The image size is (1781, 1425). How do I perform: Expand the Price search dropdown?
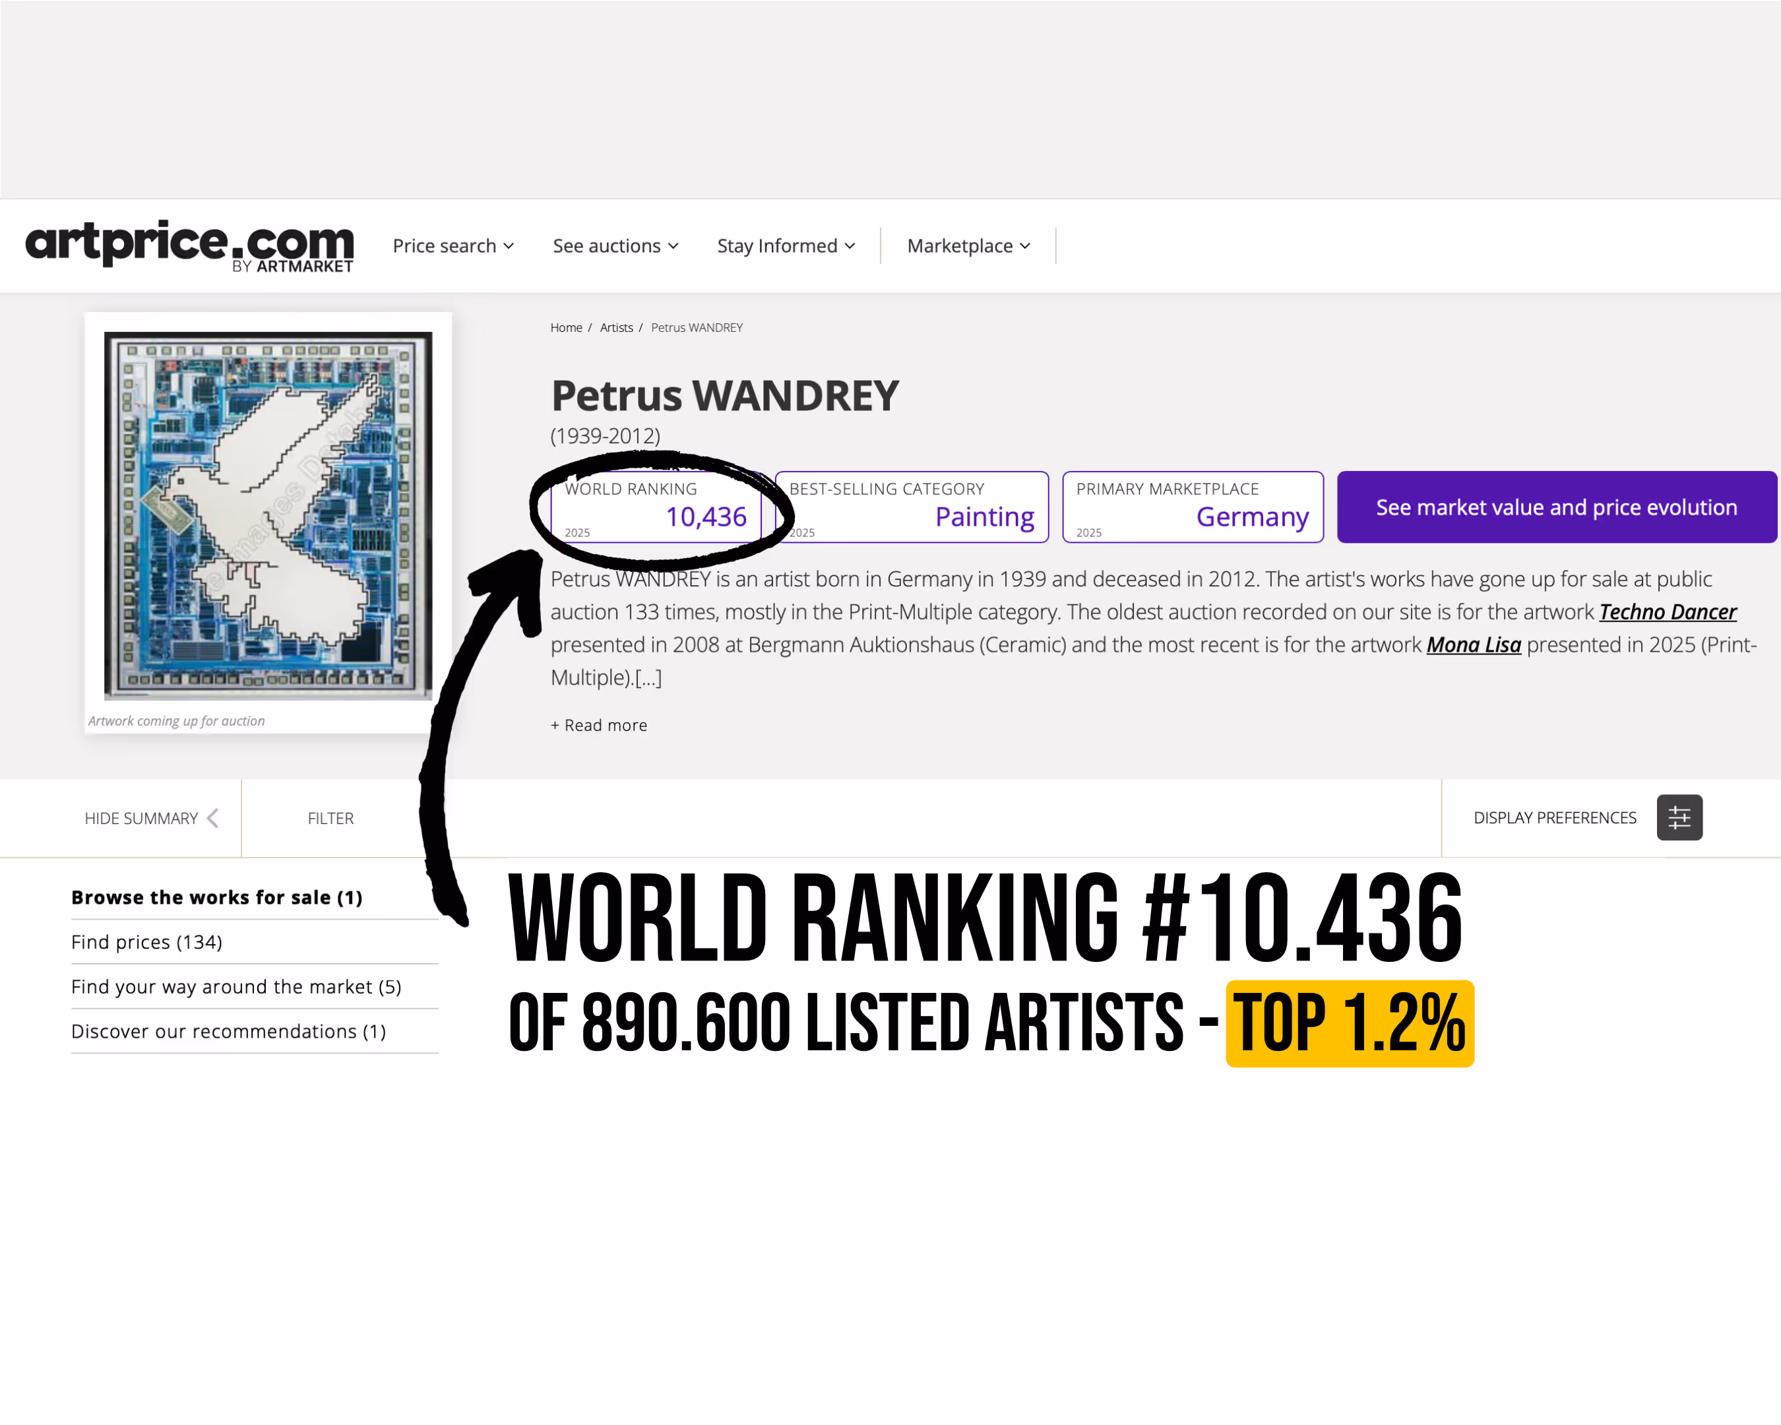453,246
